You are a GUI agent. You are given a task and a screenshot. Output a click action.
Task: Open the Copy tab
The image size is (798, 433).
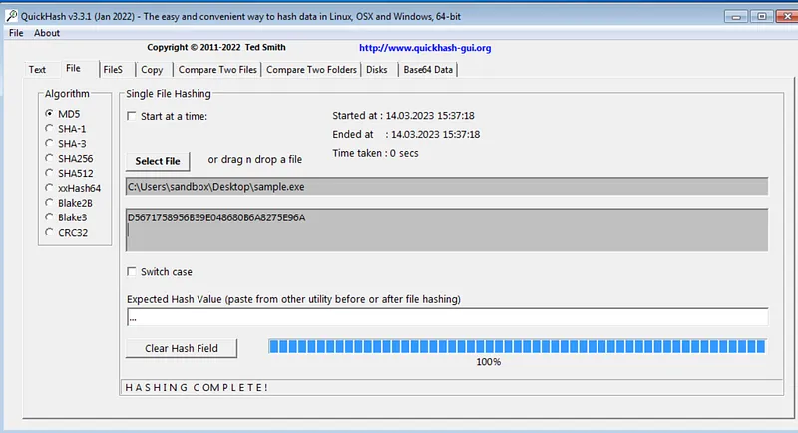tap(152, 70)
